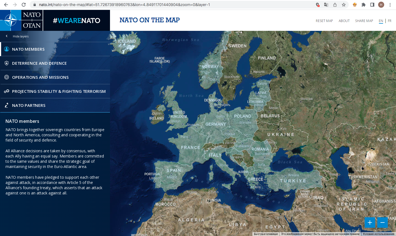Click the Paris city marker
Viewport: 396px width, 236px height.
pos(190,137)
